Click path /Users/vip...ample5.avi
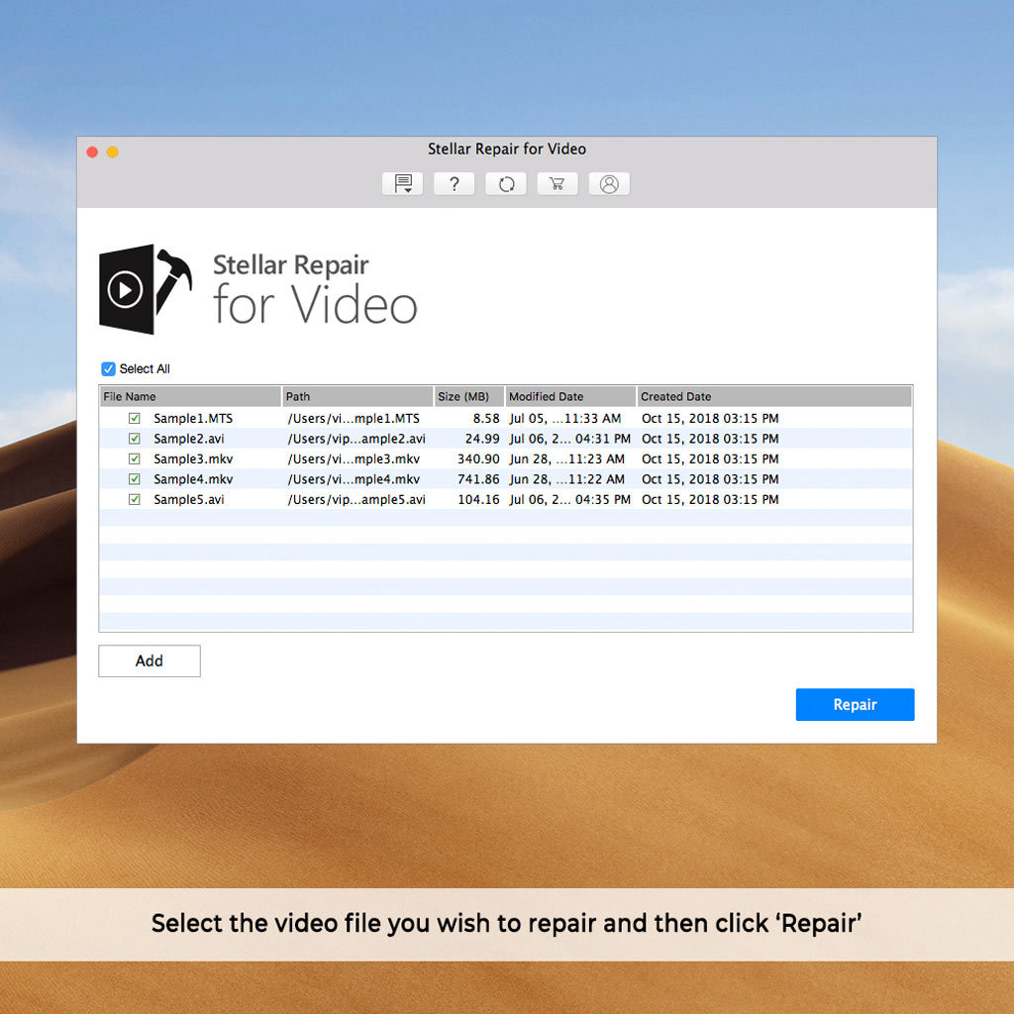This screenshot has width=1014, height=1014. (x=356, y=499)
